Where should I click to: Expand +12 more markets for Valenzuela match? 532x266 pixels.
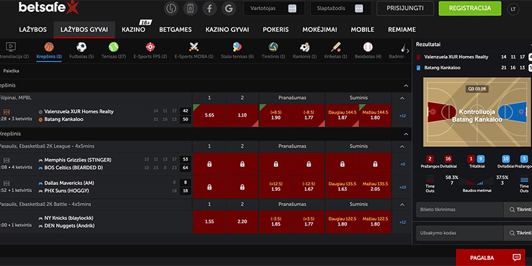point(403,116)
